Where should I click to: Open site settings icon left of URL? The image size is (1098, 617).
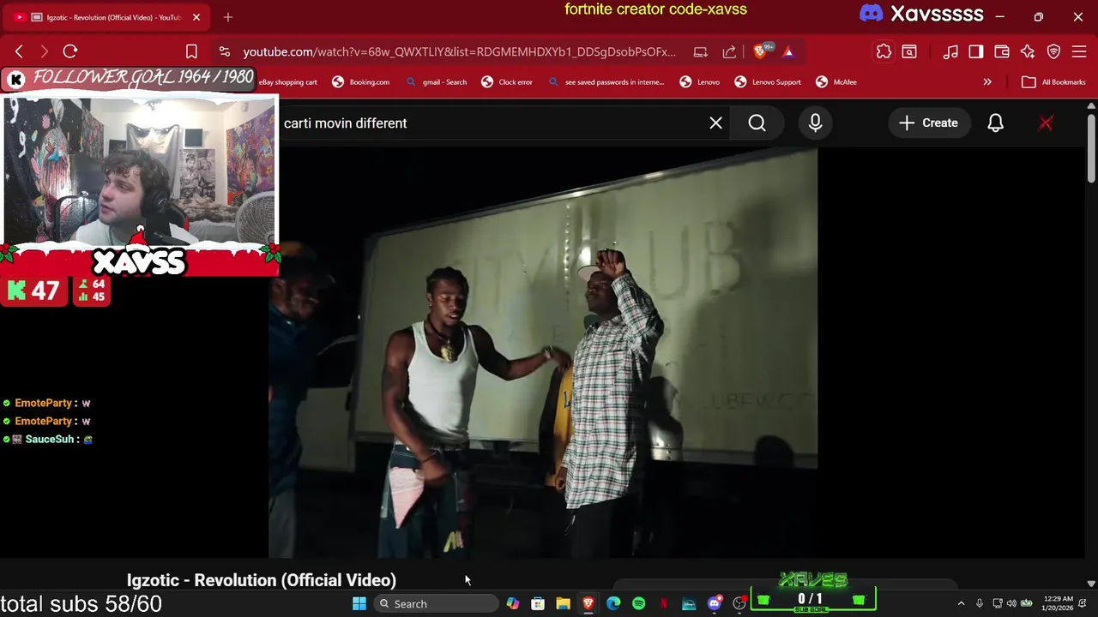[224, 51]
